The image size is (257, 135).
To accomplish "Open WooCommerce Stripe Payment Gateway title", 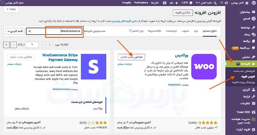I will pyautogui.click(x=60, y=57).
